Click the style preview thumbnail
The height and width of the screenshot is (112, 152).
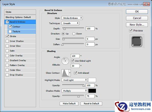pos(137,41)
